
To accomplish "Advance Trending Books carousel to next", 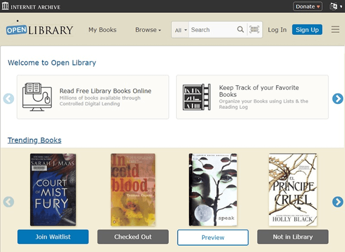I will pyautogui.click(x=337, y=202).
